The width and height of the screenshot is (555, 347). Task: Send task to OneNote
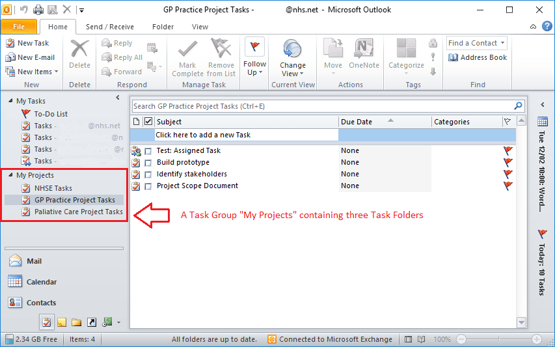364,54
